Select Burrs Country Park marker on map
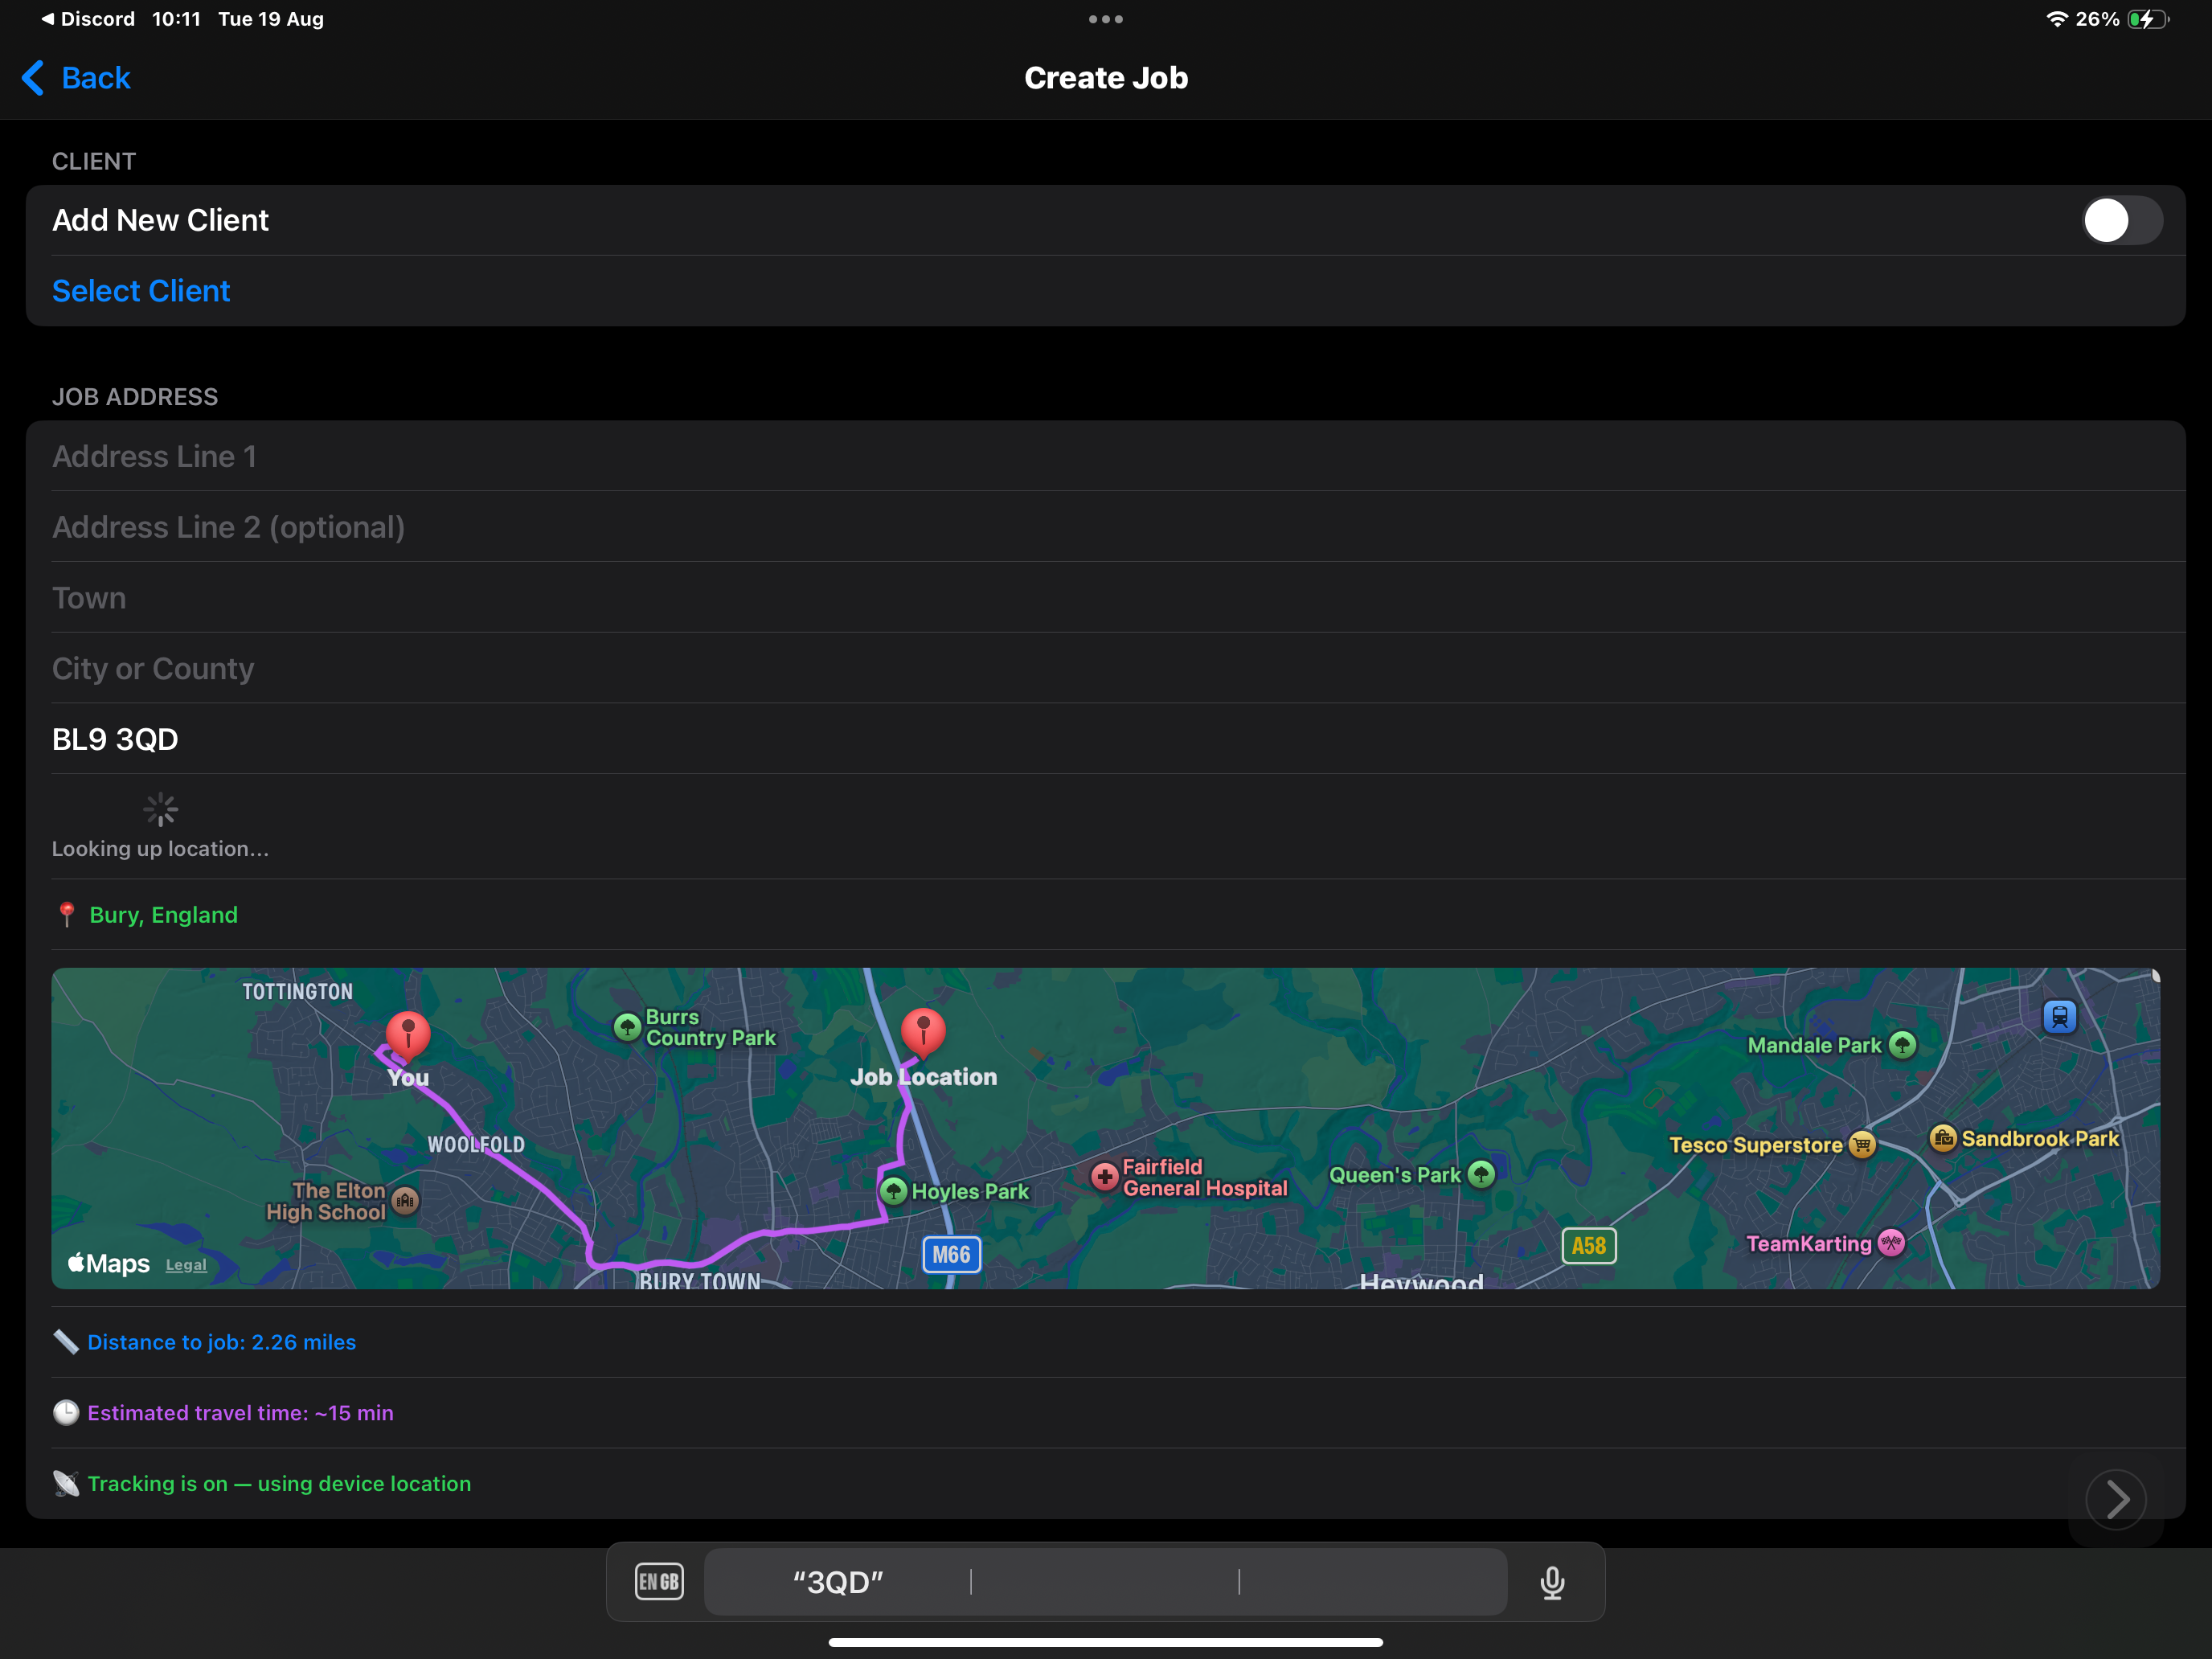Screen dimensions: 2212x1659 pyautogui.click(x=627, y=1027)
